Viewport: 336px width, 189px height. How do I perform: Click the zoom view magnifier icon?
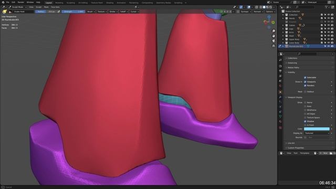(x=274, y=31)
